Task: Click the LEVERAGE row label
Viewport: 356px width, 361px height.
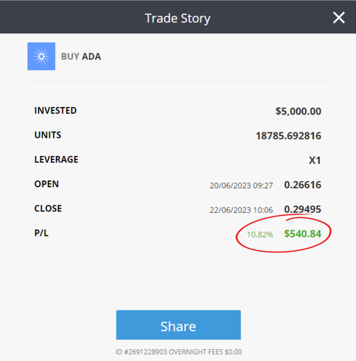Action: [x=56, y=159]
